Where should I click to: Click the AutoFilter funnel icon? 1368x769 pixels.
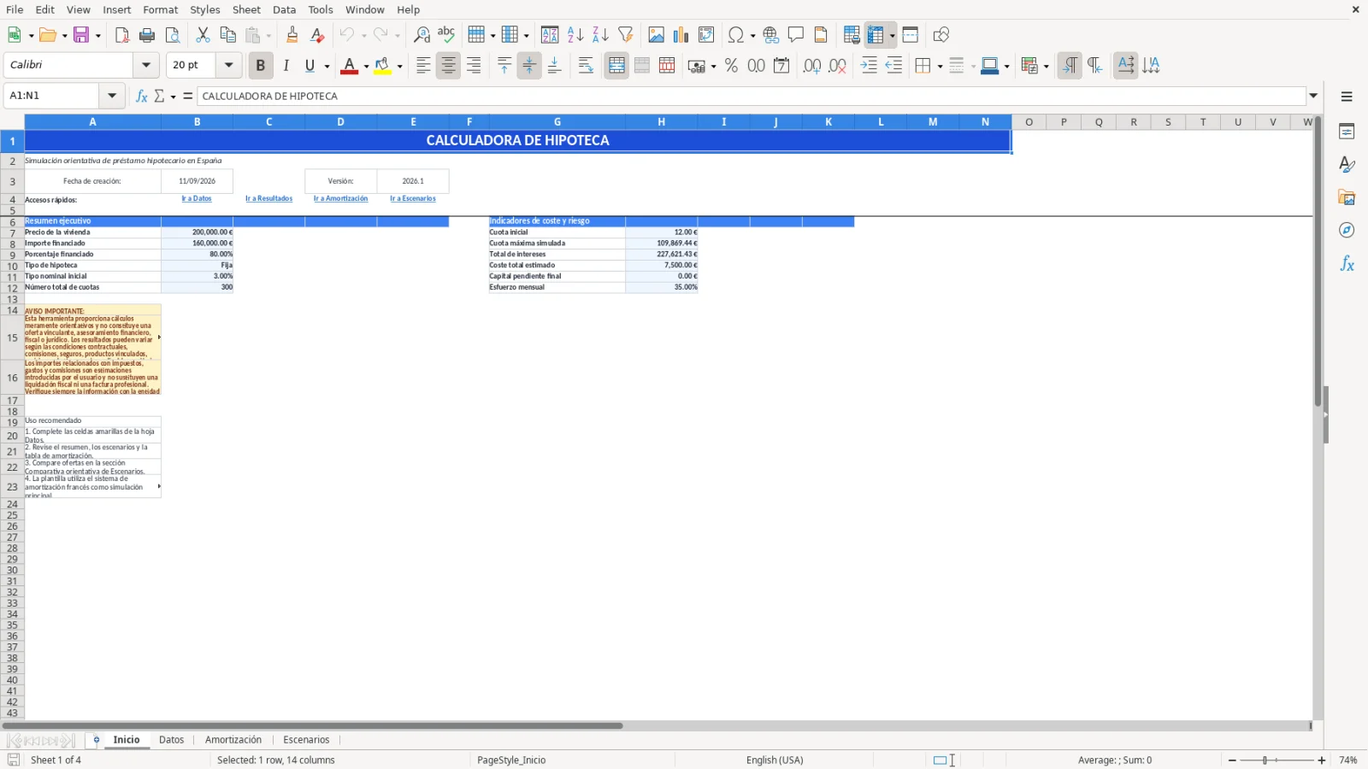click(626, 35)
